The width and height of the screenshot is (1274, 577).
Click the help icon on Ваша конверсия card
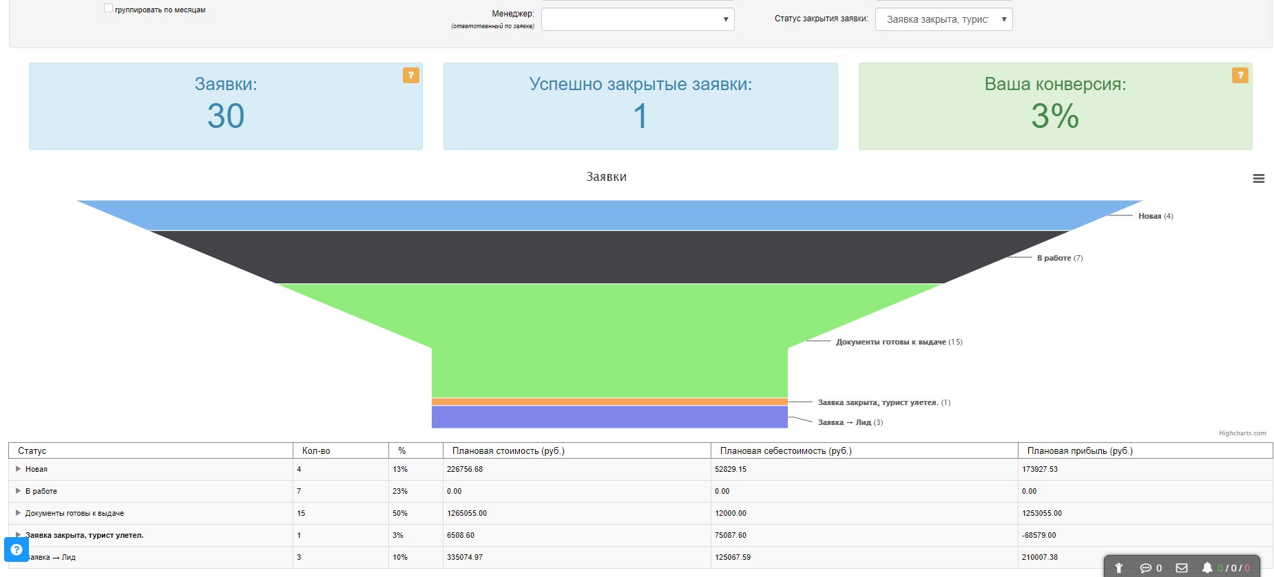pyautogui.click(x=1240, y=76)
